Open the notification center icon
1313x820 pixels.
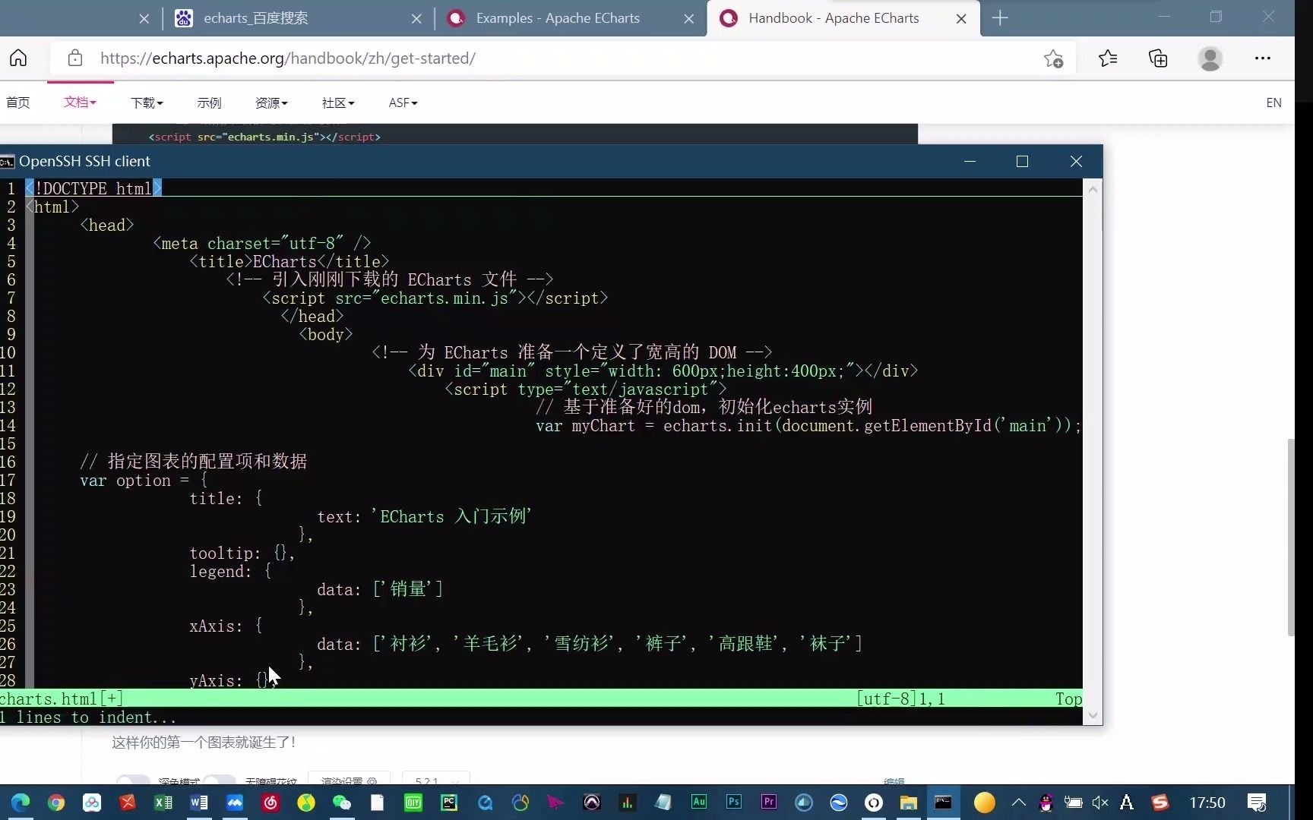click(x=1257, y=803)
